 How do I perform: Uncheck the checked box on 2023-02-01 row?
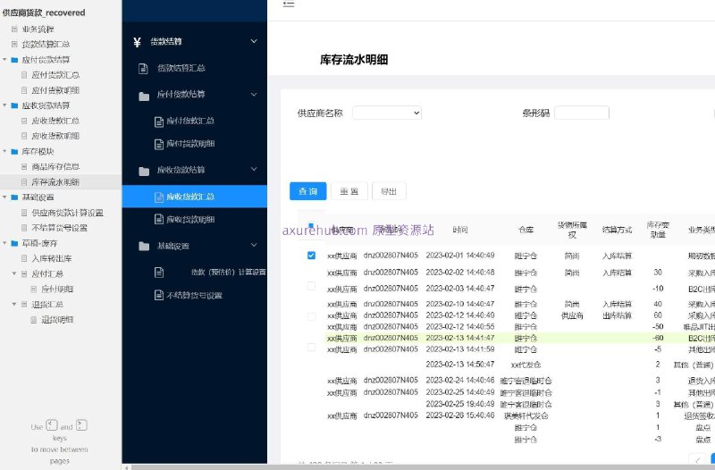pyautogui.click(x=311, y=256)
